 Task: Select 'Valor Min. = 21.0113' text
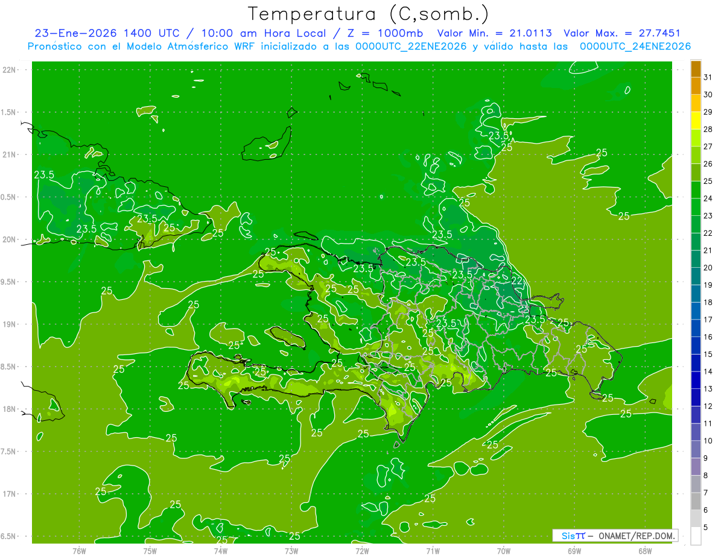pyautogui.click(x=495, y=33)
